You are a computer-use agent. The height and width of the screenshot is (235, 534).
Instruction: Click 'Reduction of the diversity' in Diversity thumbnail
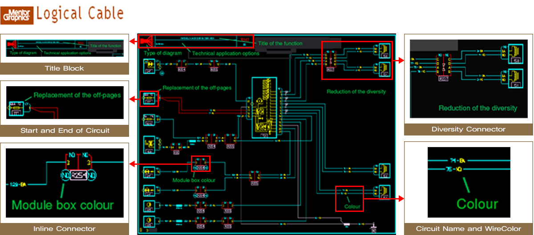(x=478, y=108)
